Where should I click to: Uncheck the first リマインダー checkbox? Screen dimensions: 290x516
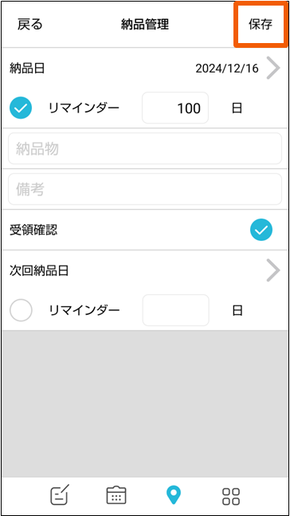21,108
